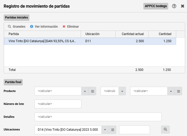Screen dimensions: 187x136
Task: Click the blue Ver información info icon
Action: pyautogui.click(x=31, y=27)
